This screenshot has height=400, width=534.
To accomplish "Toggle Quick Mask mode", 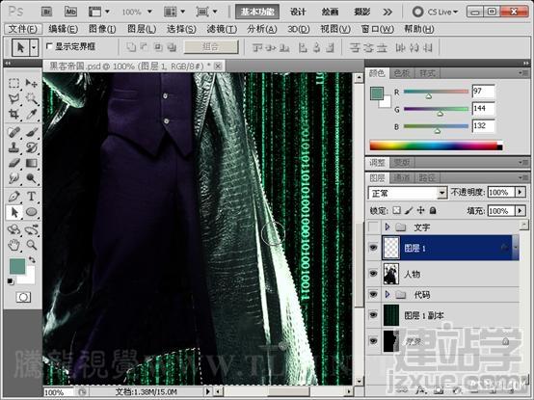I will tap(23, 297).
